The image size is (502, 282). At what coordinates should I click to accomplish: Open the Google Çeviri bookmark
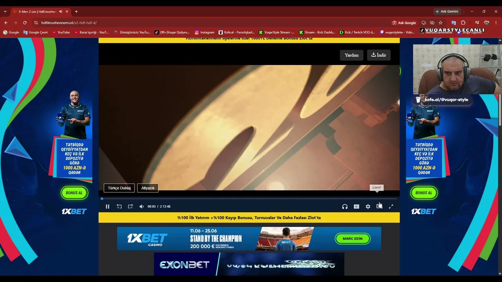point(35,33)
